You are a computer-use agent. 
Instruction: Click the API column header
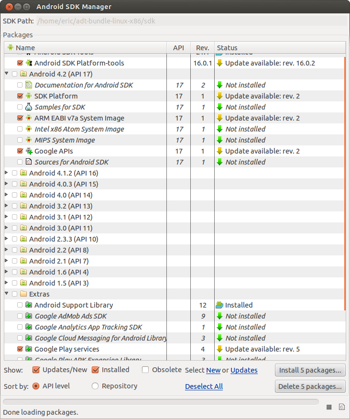pyautogui.click(x=178, y=47)
